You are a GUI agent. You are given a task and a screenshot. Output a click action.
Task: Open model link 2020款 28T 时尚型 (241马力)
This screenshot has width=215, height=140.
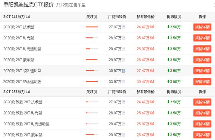(18, 38)
